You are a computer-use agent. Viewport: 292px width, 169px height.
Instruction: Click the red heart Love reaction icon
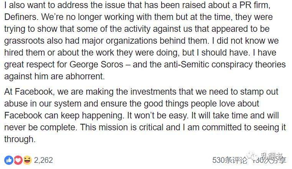(x=18, y=160)
